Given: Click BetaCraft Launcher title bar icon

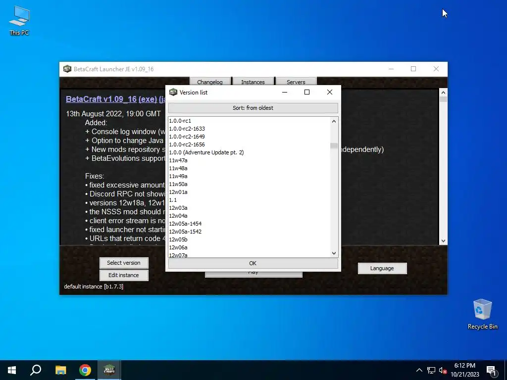Looking at the screenshot, I should coord(67,69).
